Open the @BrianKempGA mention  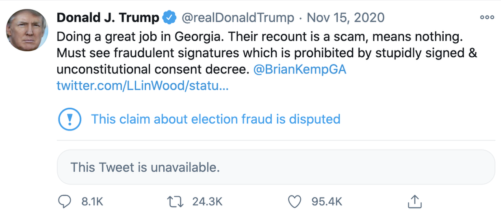[300, 69]
